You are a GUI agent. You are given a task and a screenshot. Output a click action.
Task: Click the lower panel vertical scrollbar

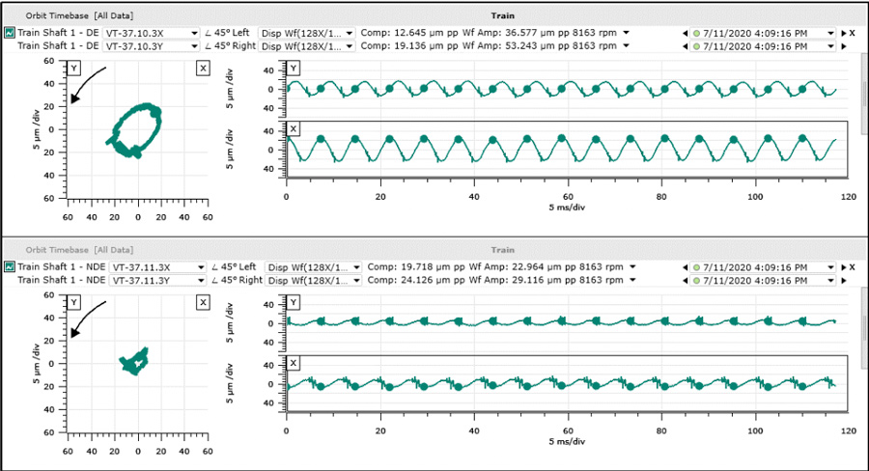coord(864,328)
